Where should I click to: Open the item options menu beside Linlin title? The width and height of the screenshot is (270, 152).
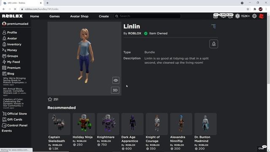213,26
